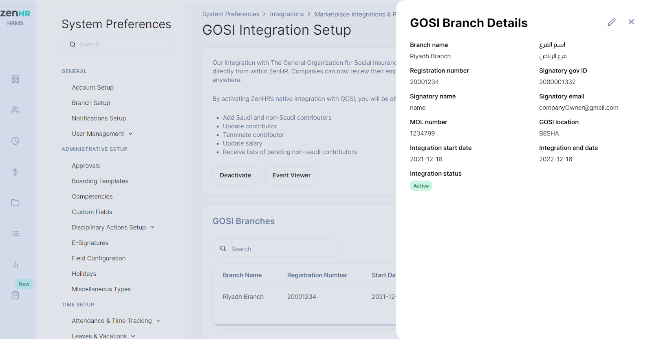Open Custom Fields settings

click(92, 212)
